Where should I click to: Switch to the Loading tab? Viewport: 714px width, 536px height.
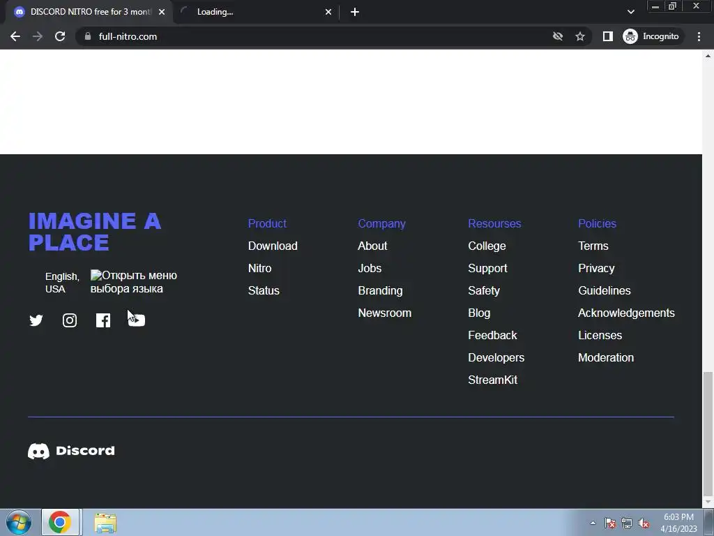[255, 12]
